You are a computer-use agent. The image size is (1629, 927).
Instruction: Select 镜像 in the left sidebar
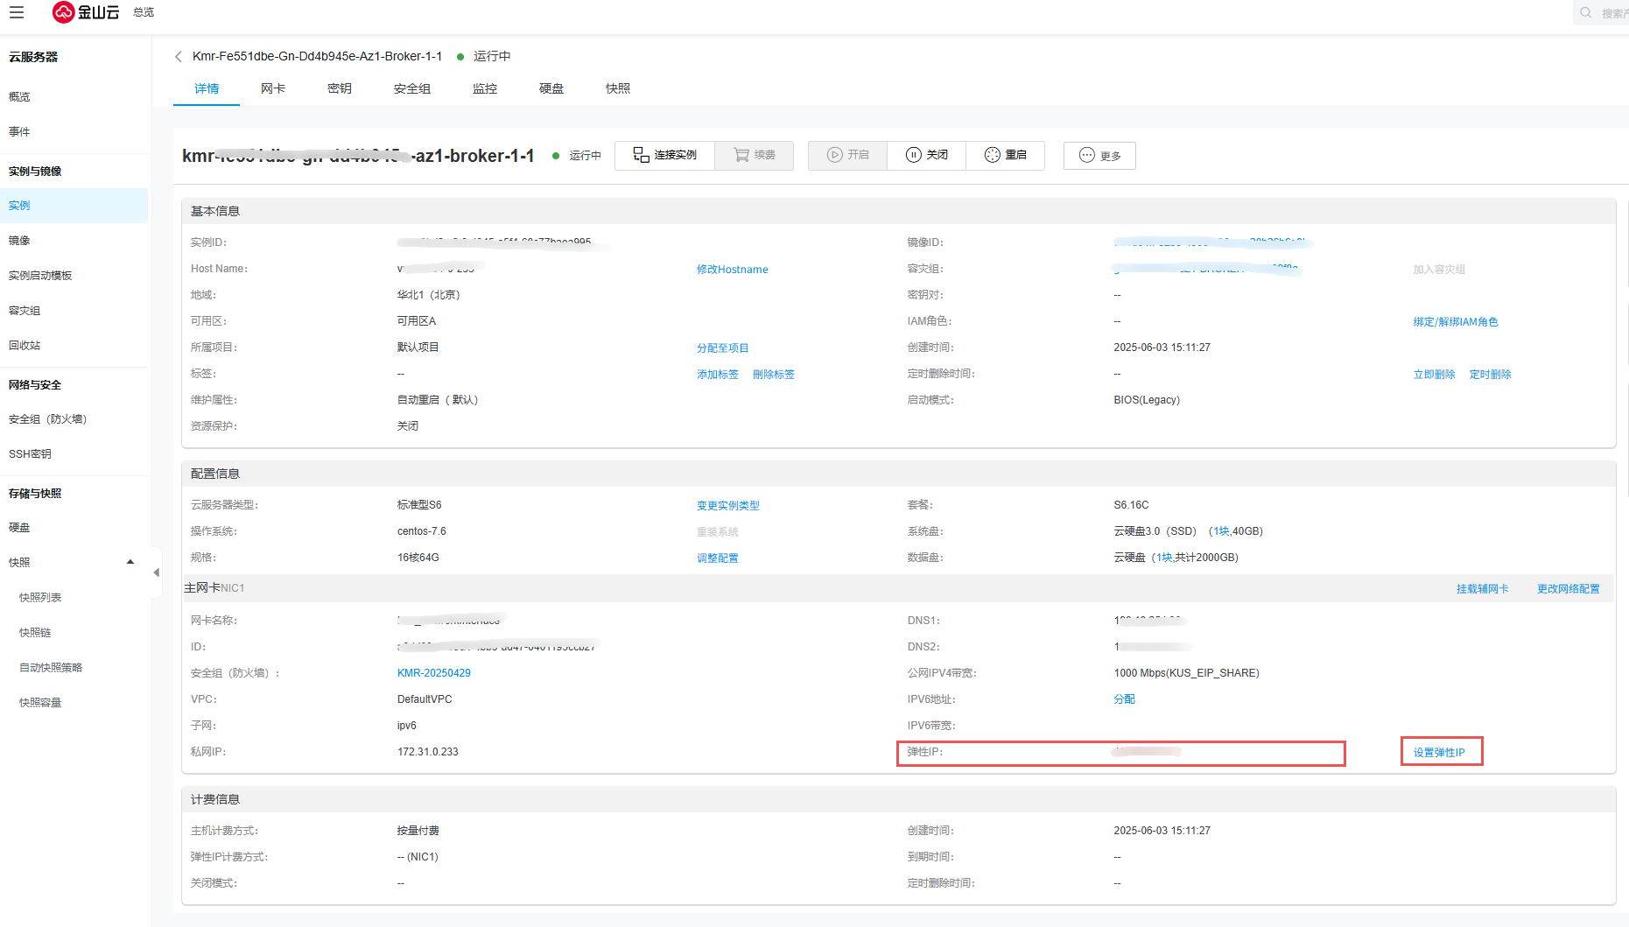(19, 241)
